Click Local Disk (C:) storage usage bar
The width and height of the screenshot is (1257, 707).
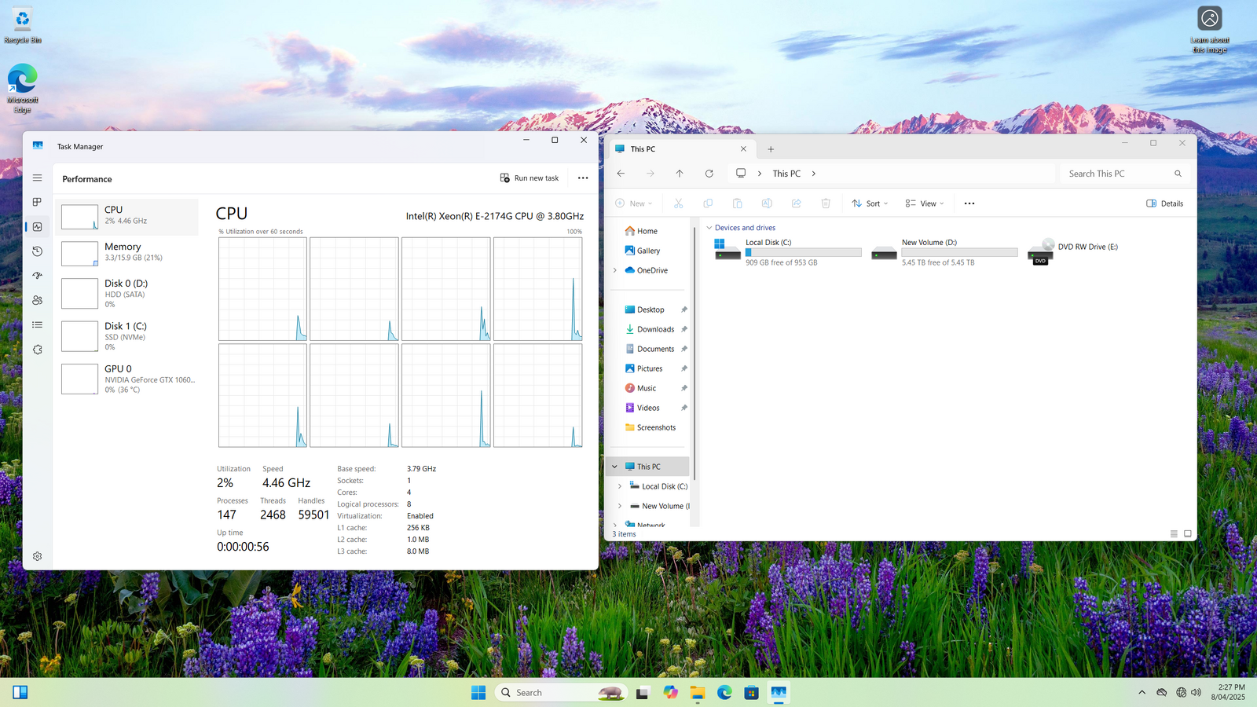803,253
